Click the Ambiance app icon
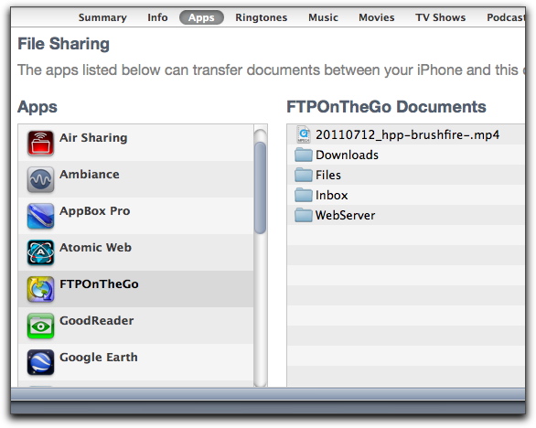Image resolution: width=536 pixels, height=428 pixels. (x=40, y=179)
